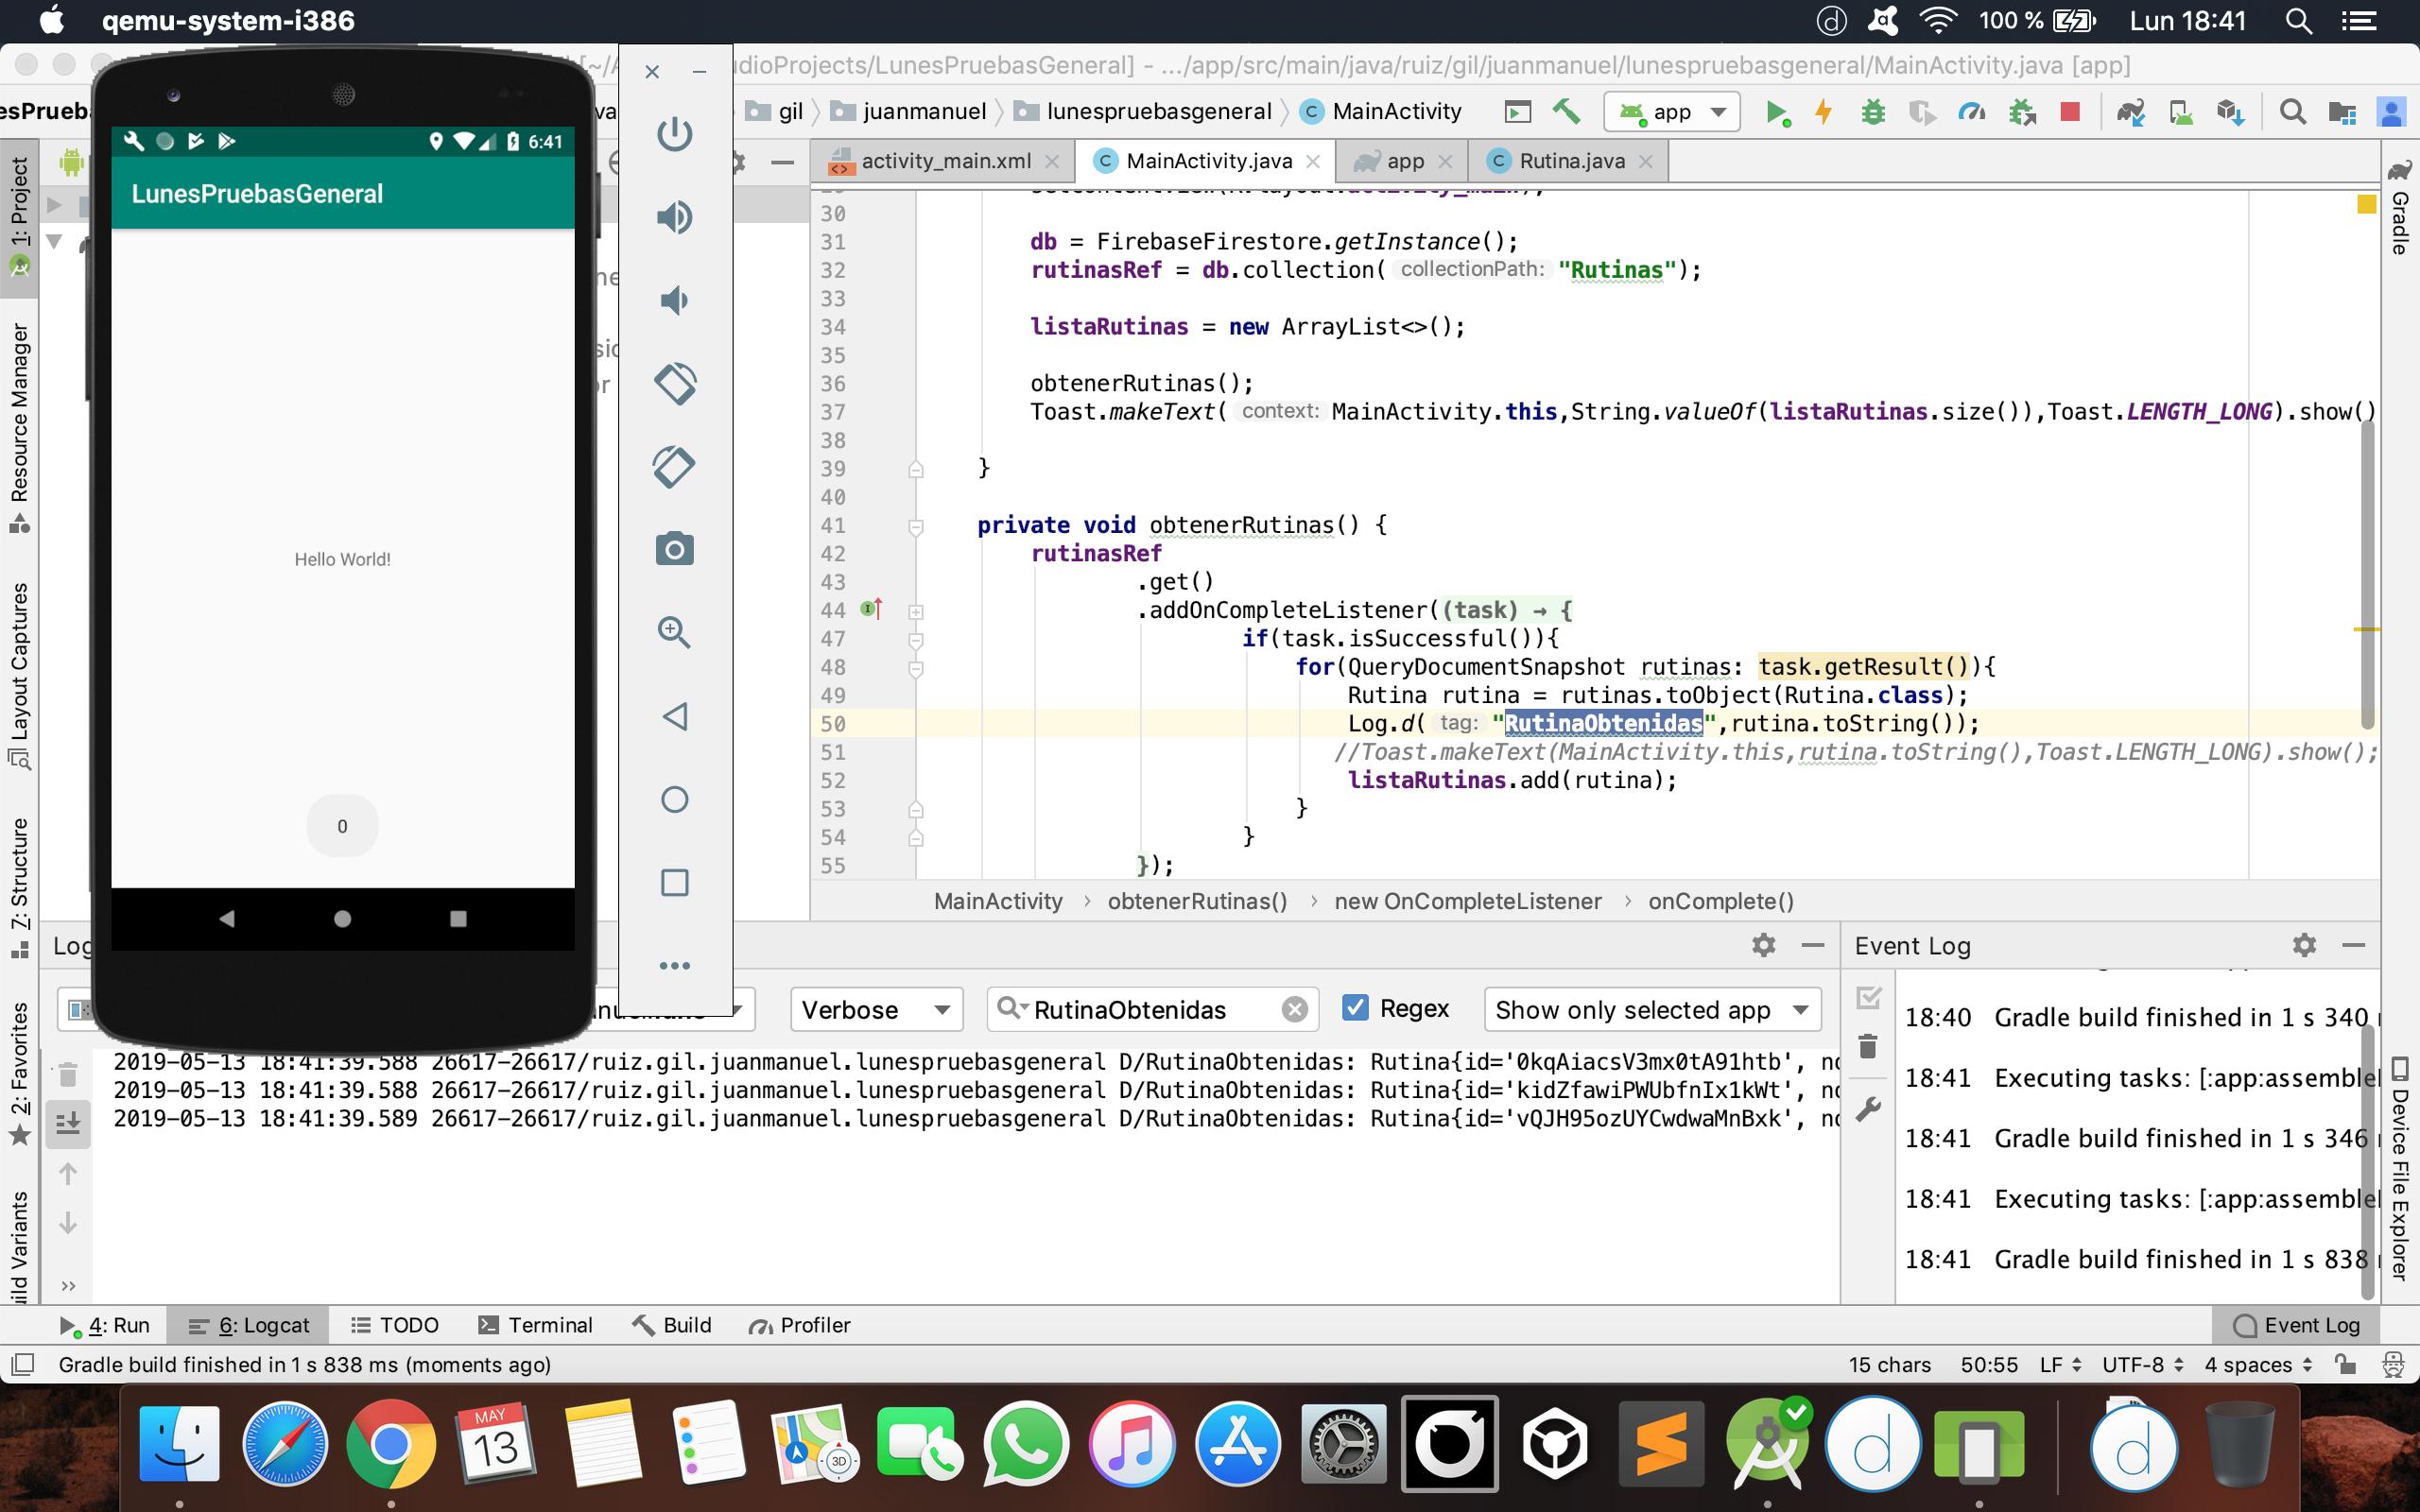Change 4 spaces indent setting
The height and width of the screenshot is (1512, 2420).
tap(2258, 1364)
